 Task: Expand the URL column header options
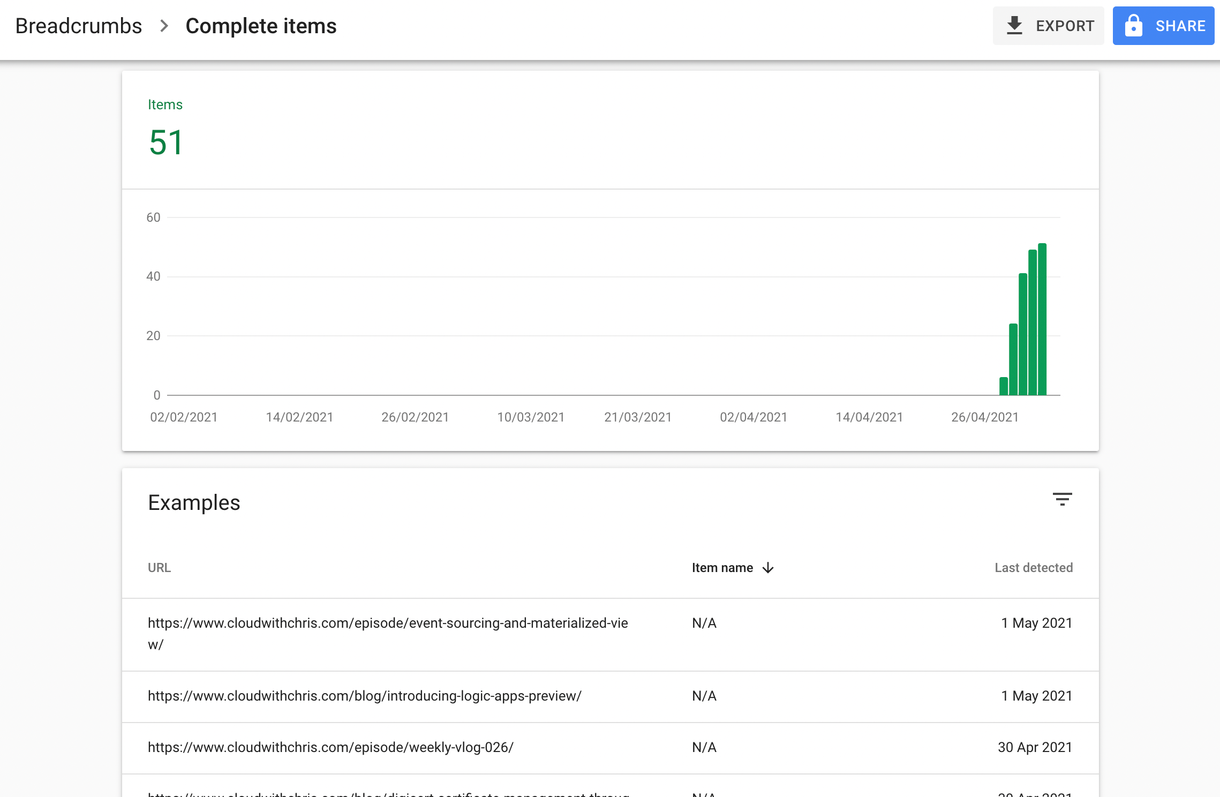click(159, 568)
